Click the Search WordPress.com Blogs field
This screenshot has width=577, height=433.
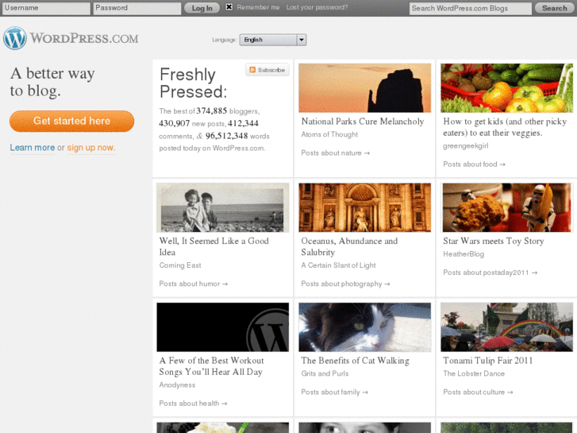[471, 9]
